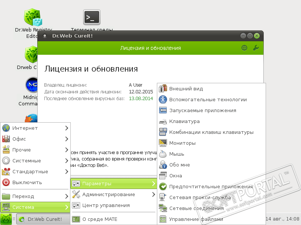Viewport: 301px width, 225px height.
Task: Click the window menu dot in Dr.Web title bar
Action: coord(45,36)
